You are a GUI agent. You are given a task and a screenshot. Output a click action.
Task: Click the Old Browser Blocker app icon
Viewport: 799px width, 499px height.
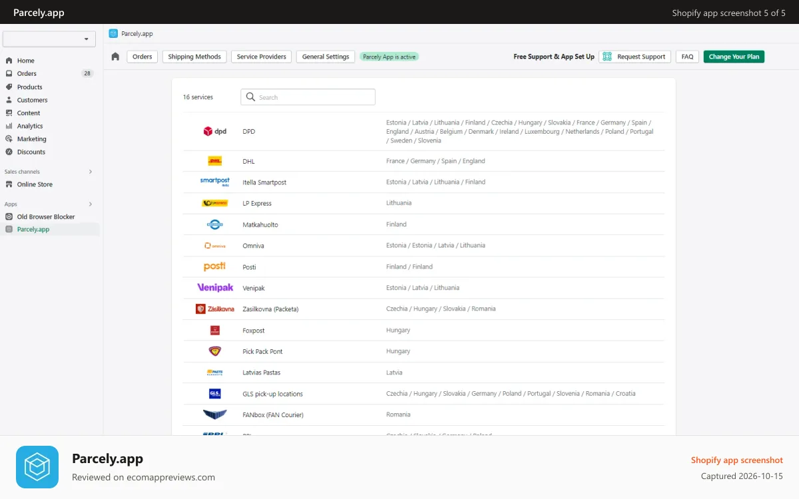coord(9,216)
